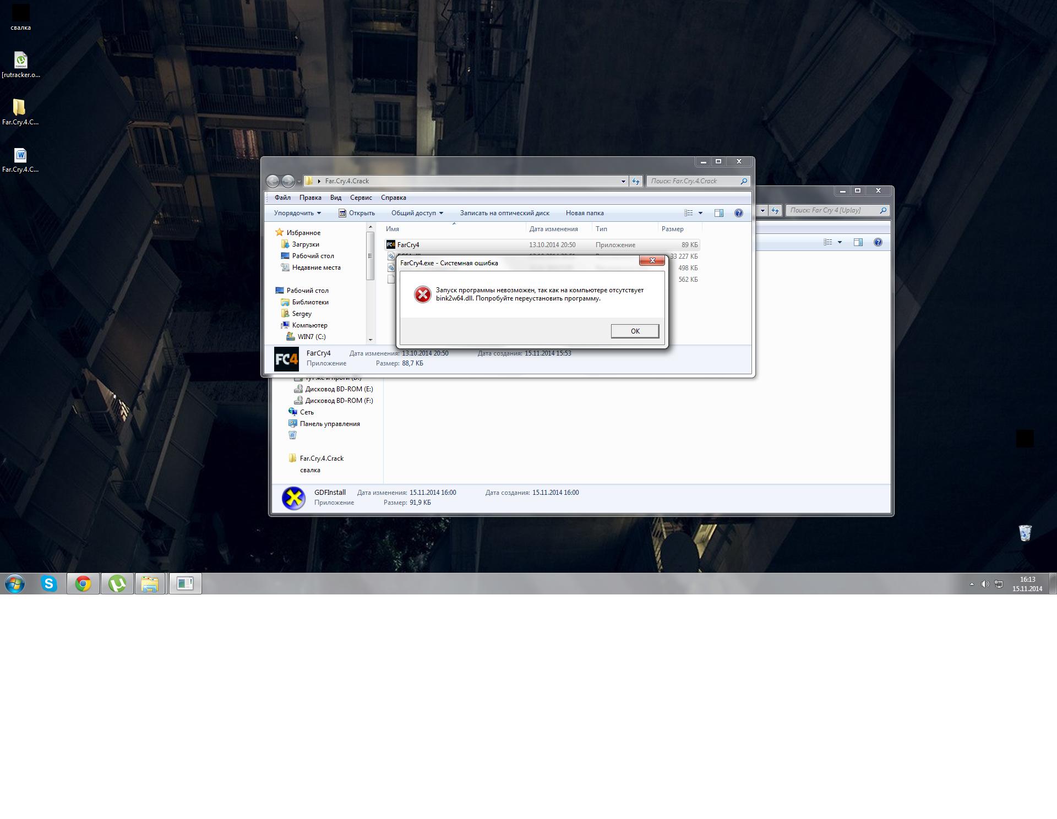Open help in the Far Cry 4 [Uplay] window
Viewport: 1057px width, 819px height.
pos(878,242)
